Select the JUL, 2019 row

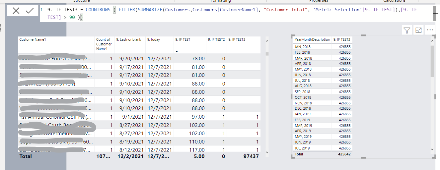pos(323,148)
